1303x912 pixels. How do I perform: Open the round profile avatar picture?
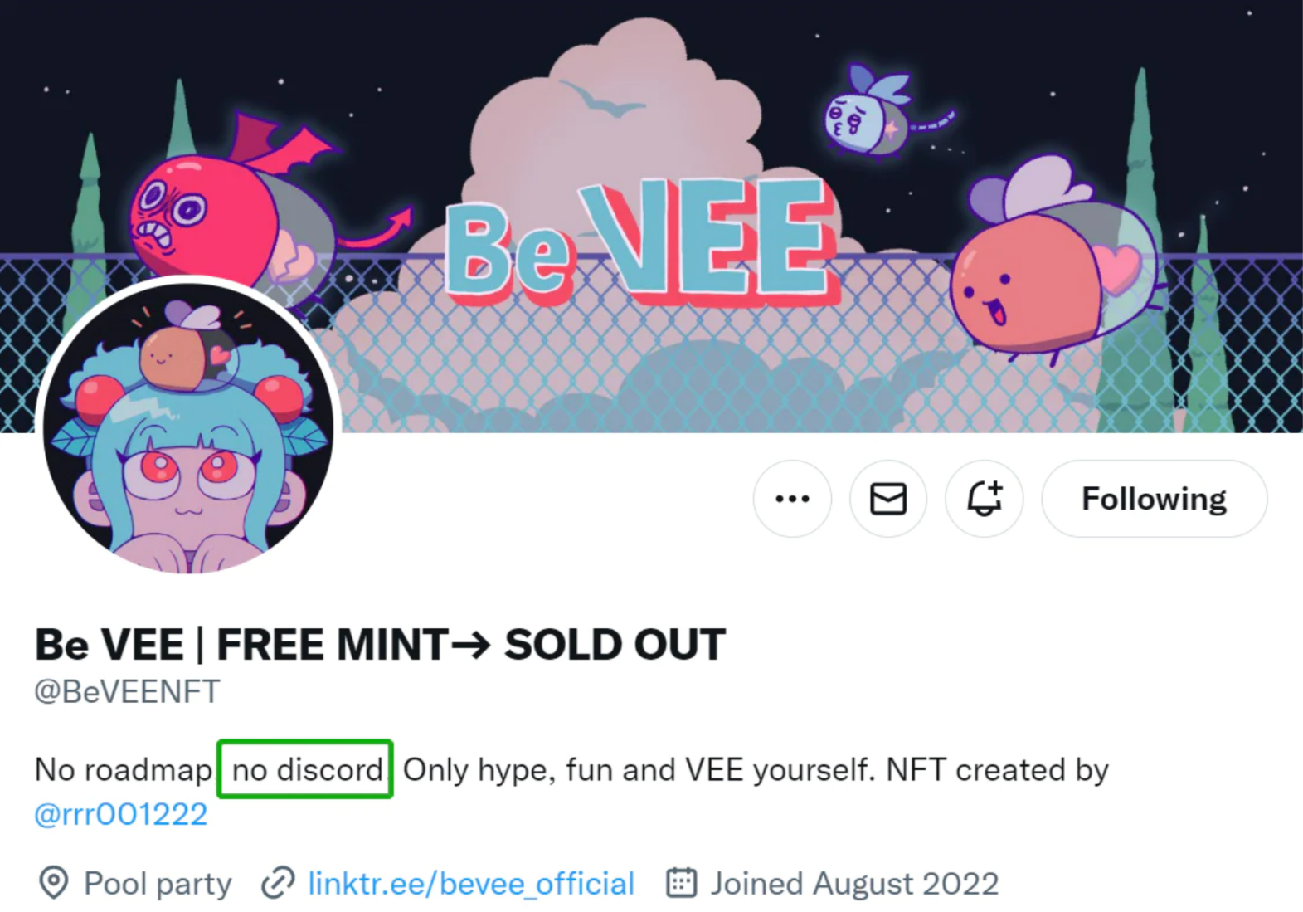(189, 427)
